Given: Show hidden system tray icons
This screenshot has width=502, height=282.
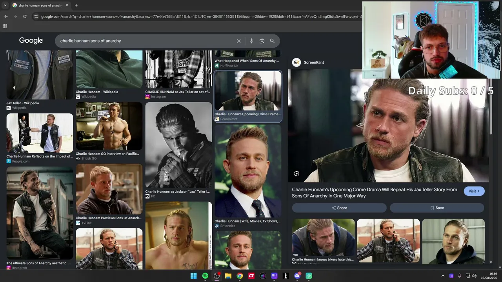Looking at the screenshot, I should [x=443, y=276].
